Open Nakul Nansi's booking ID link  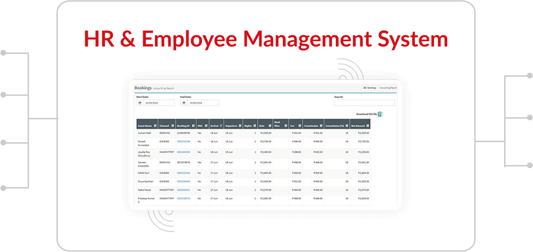(x=183, y=190)
